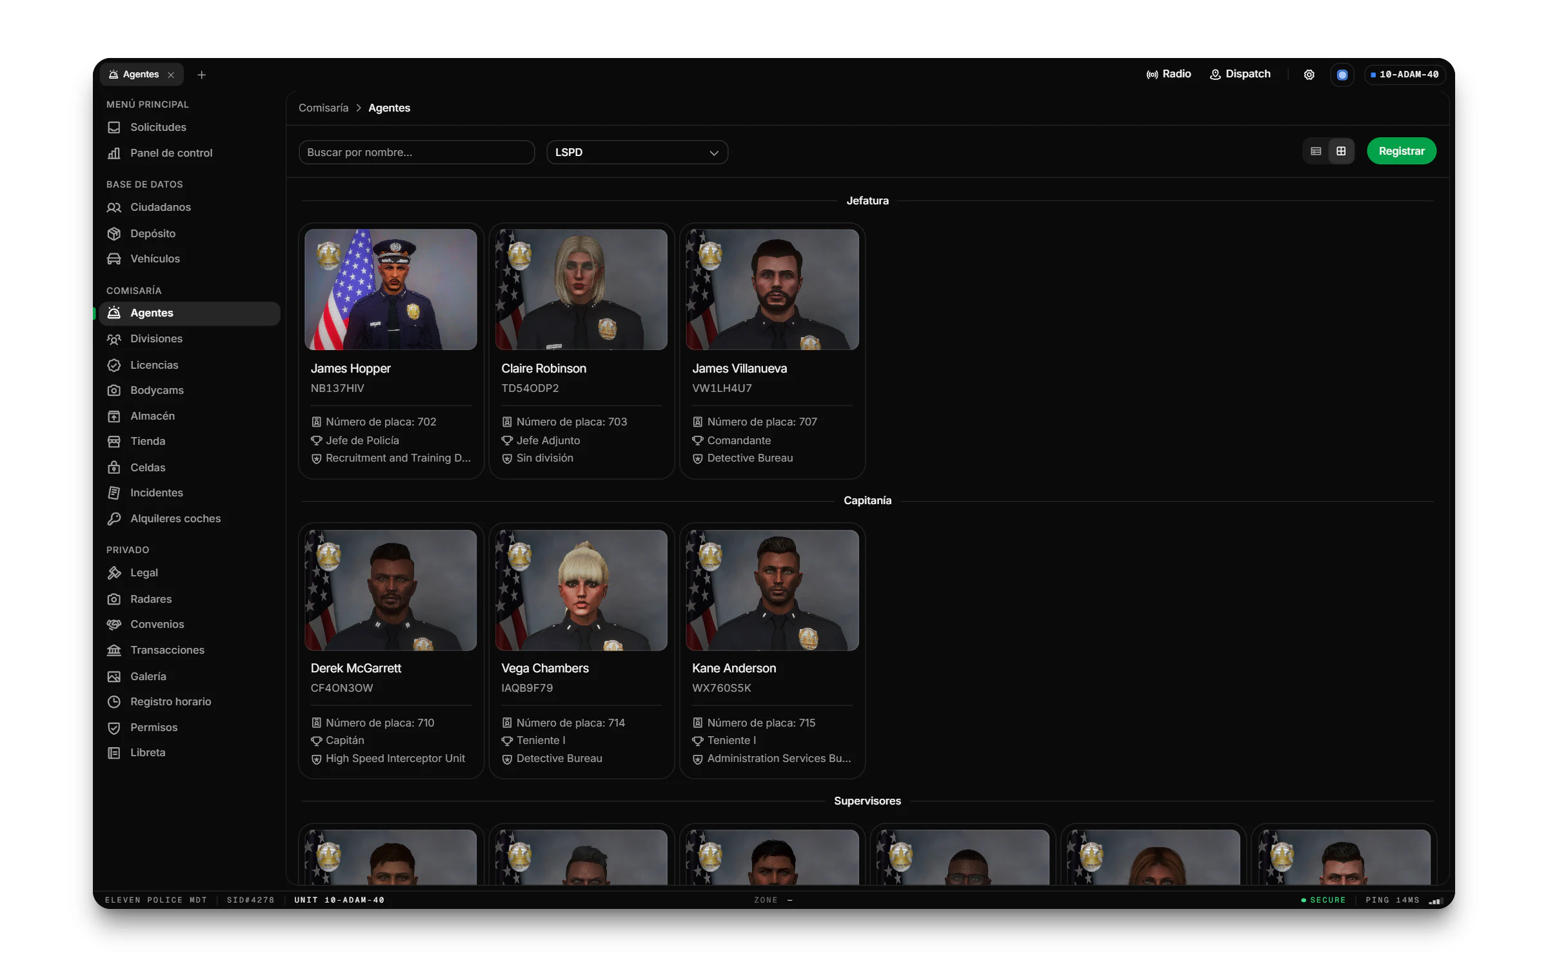Click the SECURE status indicator
1548x967 pixels.
coord(1324,900)
